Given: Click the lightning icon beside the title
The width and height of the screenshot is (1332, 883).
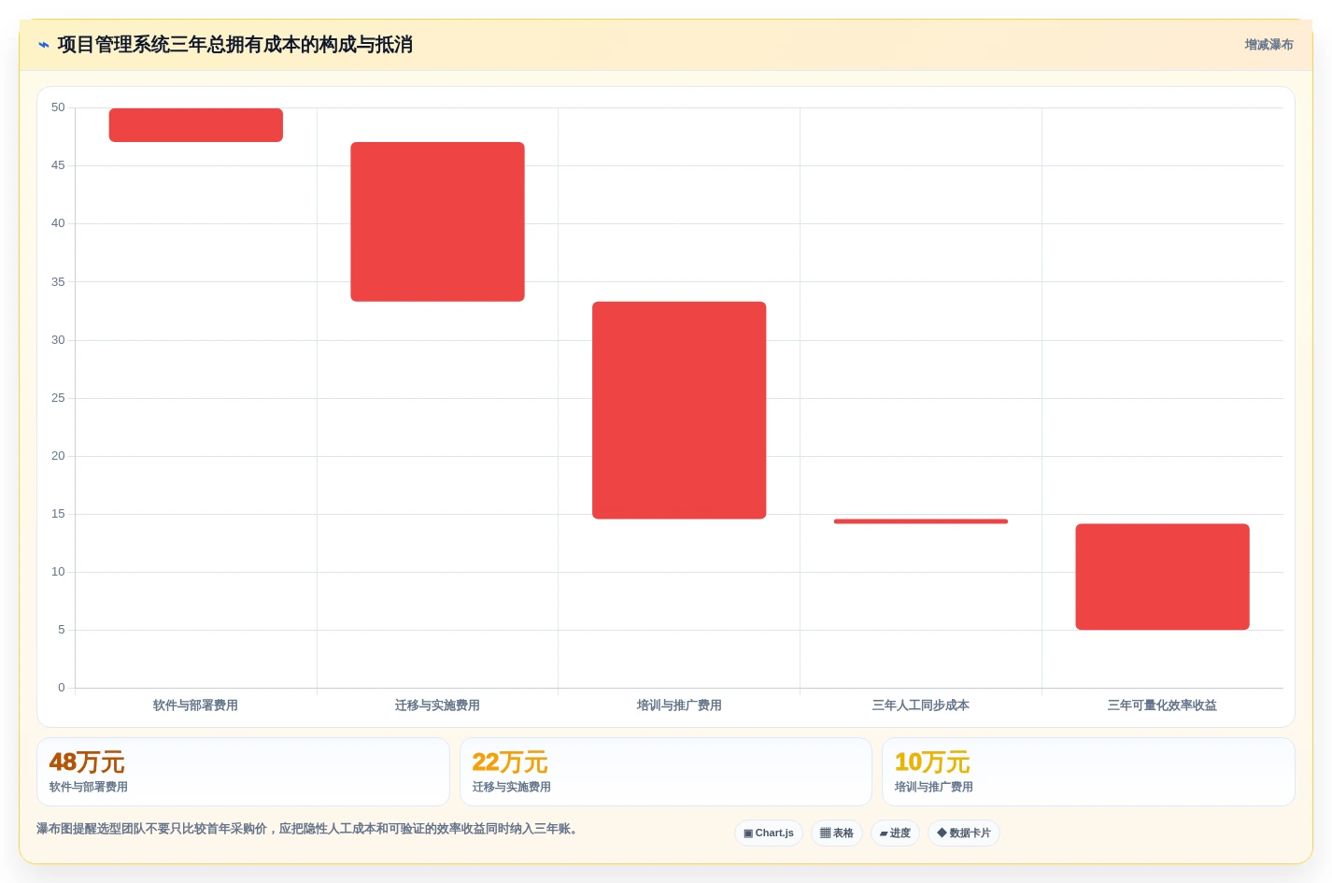Looking at the screenshot, I should coord(44,45).
